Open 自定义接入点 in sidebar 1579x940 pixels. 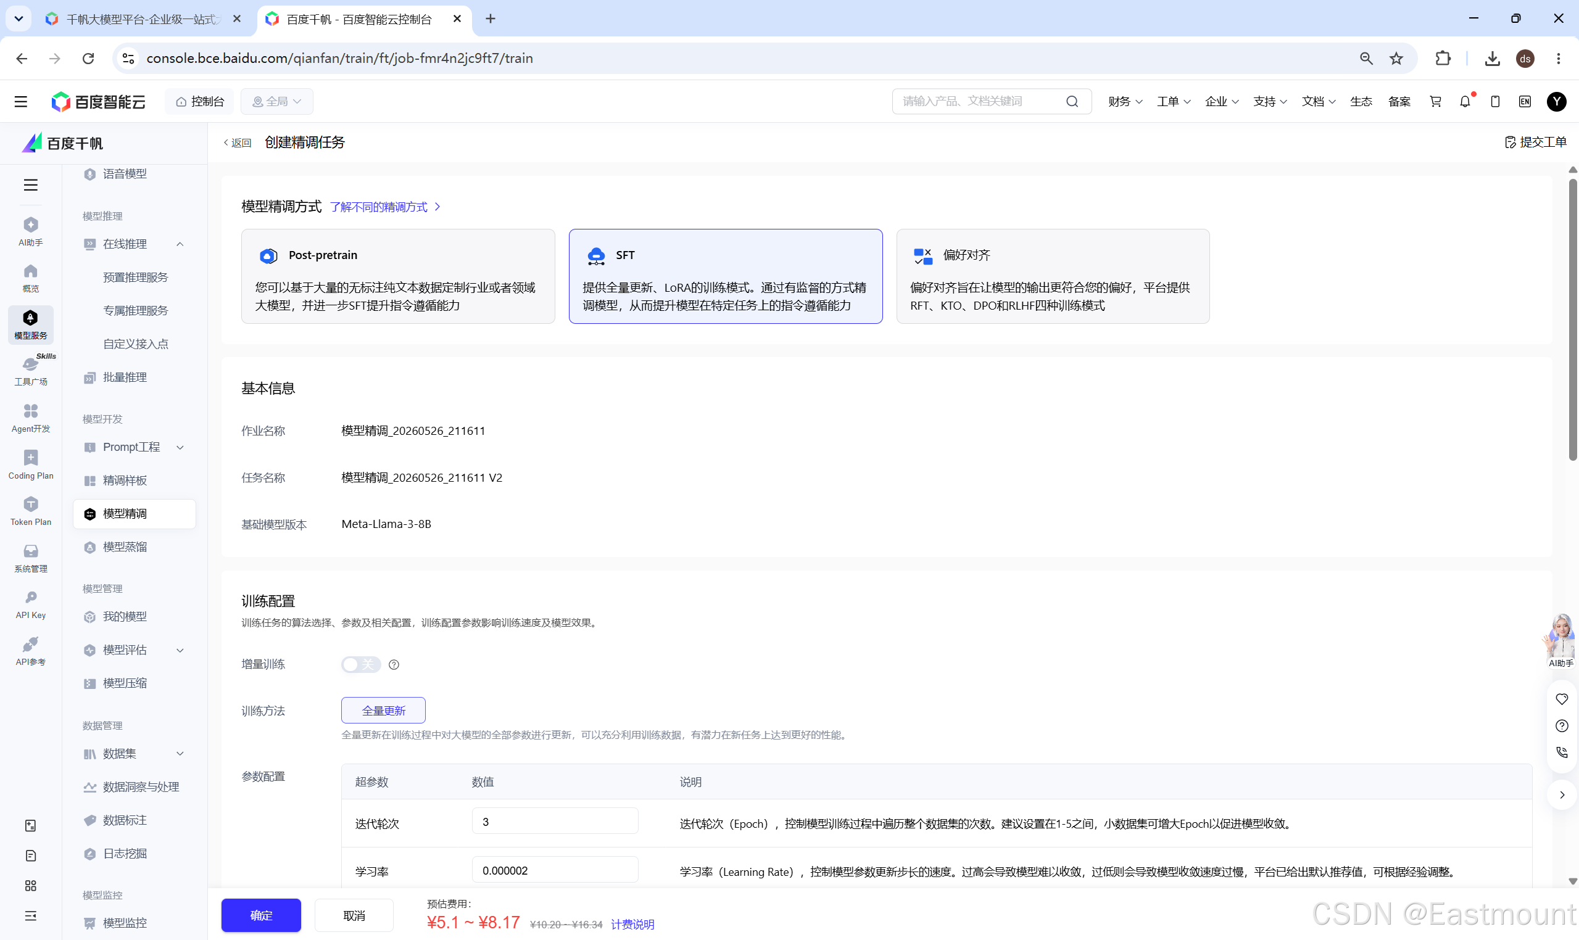[x=136, y=344]
